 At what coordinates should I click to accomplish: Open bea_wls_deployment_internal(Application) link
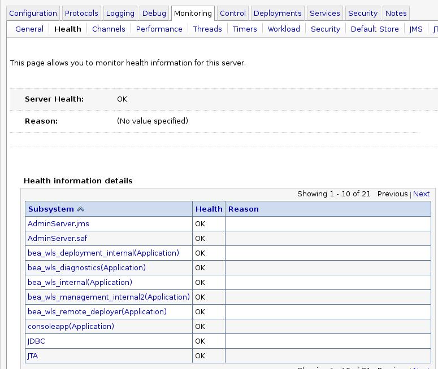tap(103, 253)
